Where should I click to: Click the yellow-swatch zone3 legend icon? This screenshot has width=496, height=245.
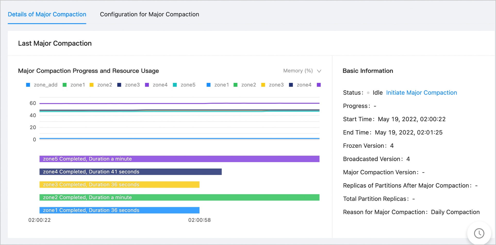click(263, 85)
